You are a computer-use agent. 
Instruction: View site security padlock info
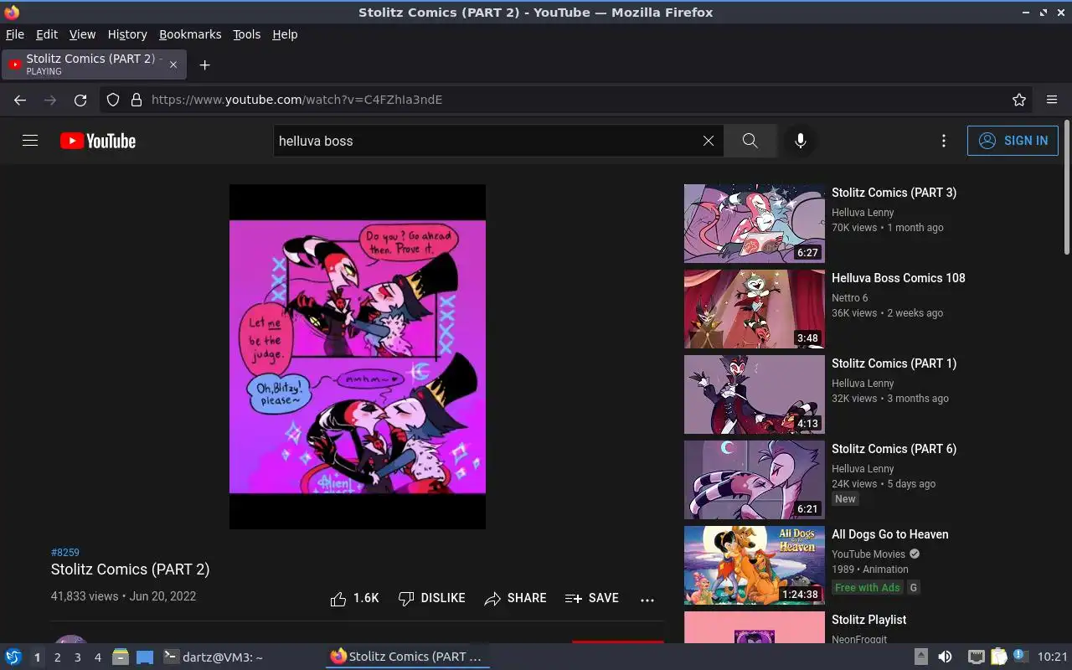137,100
